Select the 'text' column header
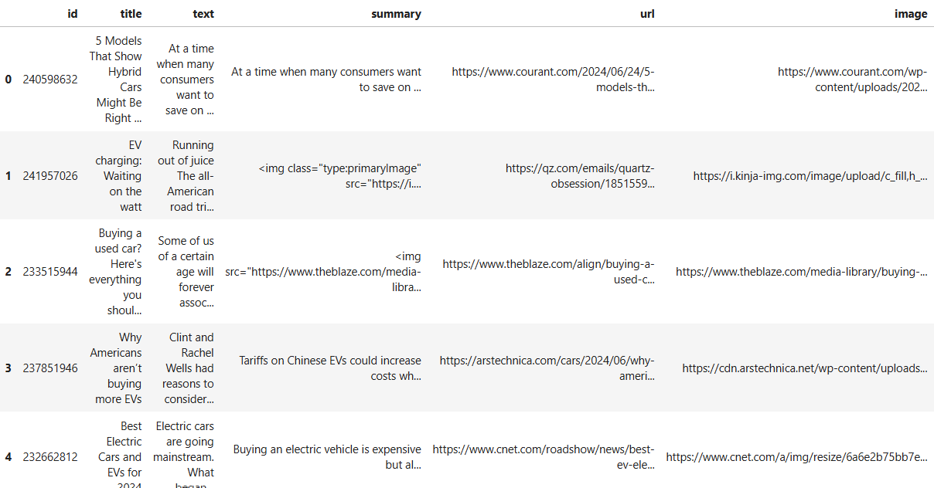 [x=203, y=14]
